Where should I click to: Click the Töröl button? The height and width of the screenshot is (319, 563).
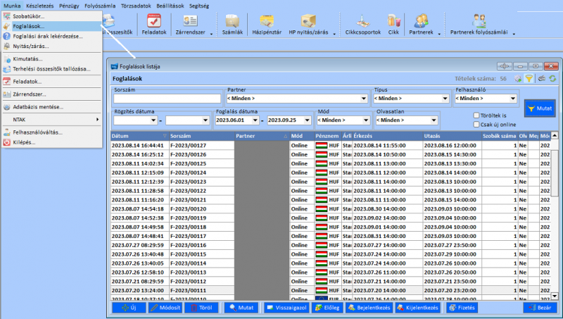pyautogui.click(x=201, y=308)
